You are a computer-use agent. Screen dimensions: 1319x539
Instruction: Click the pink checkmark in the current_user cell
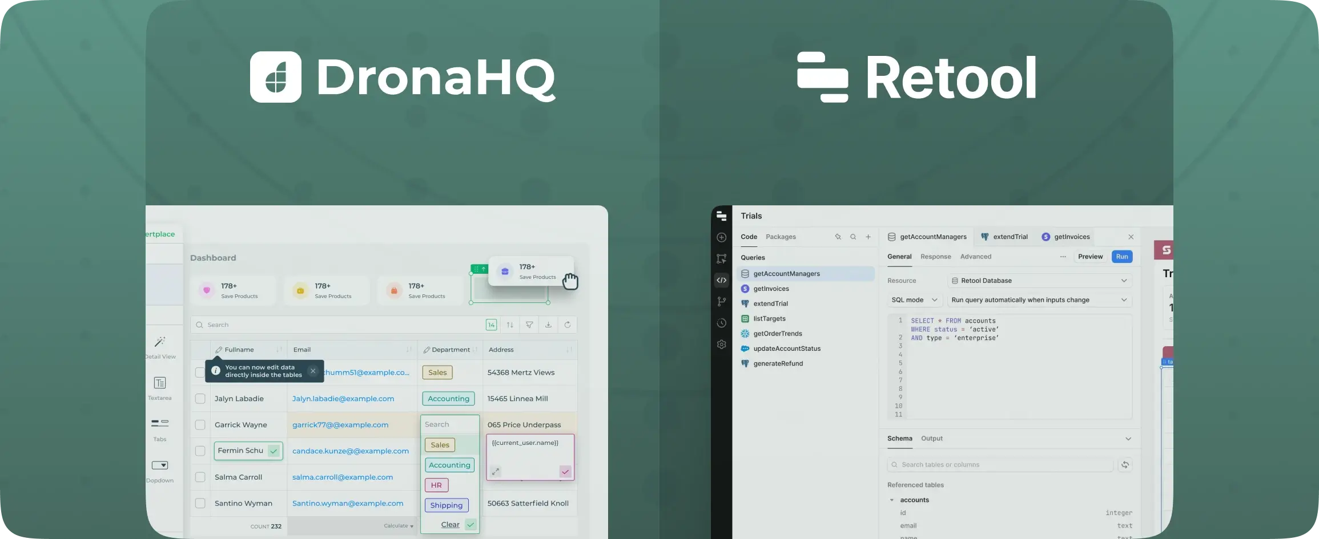coord(565,472)
